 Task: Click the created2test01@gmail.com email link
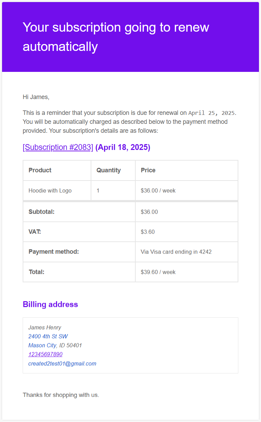click(x=62, y=363)
